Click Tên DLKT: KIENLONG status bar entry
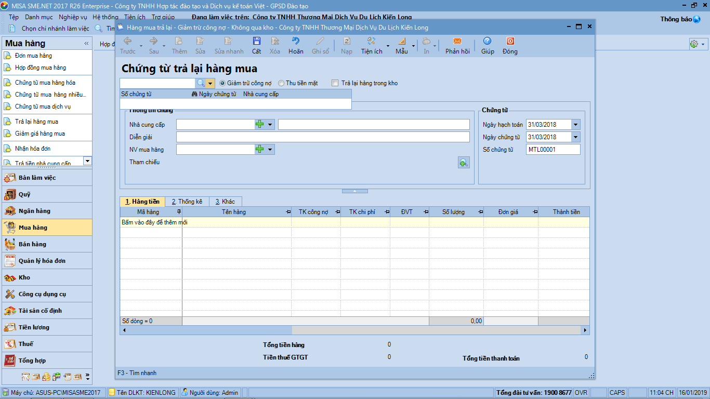 [142, 393]
